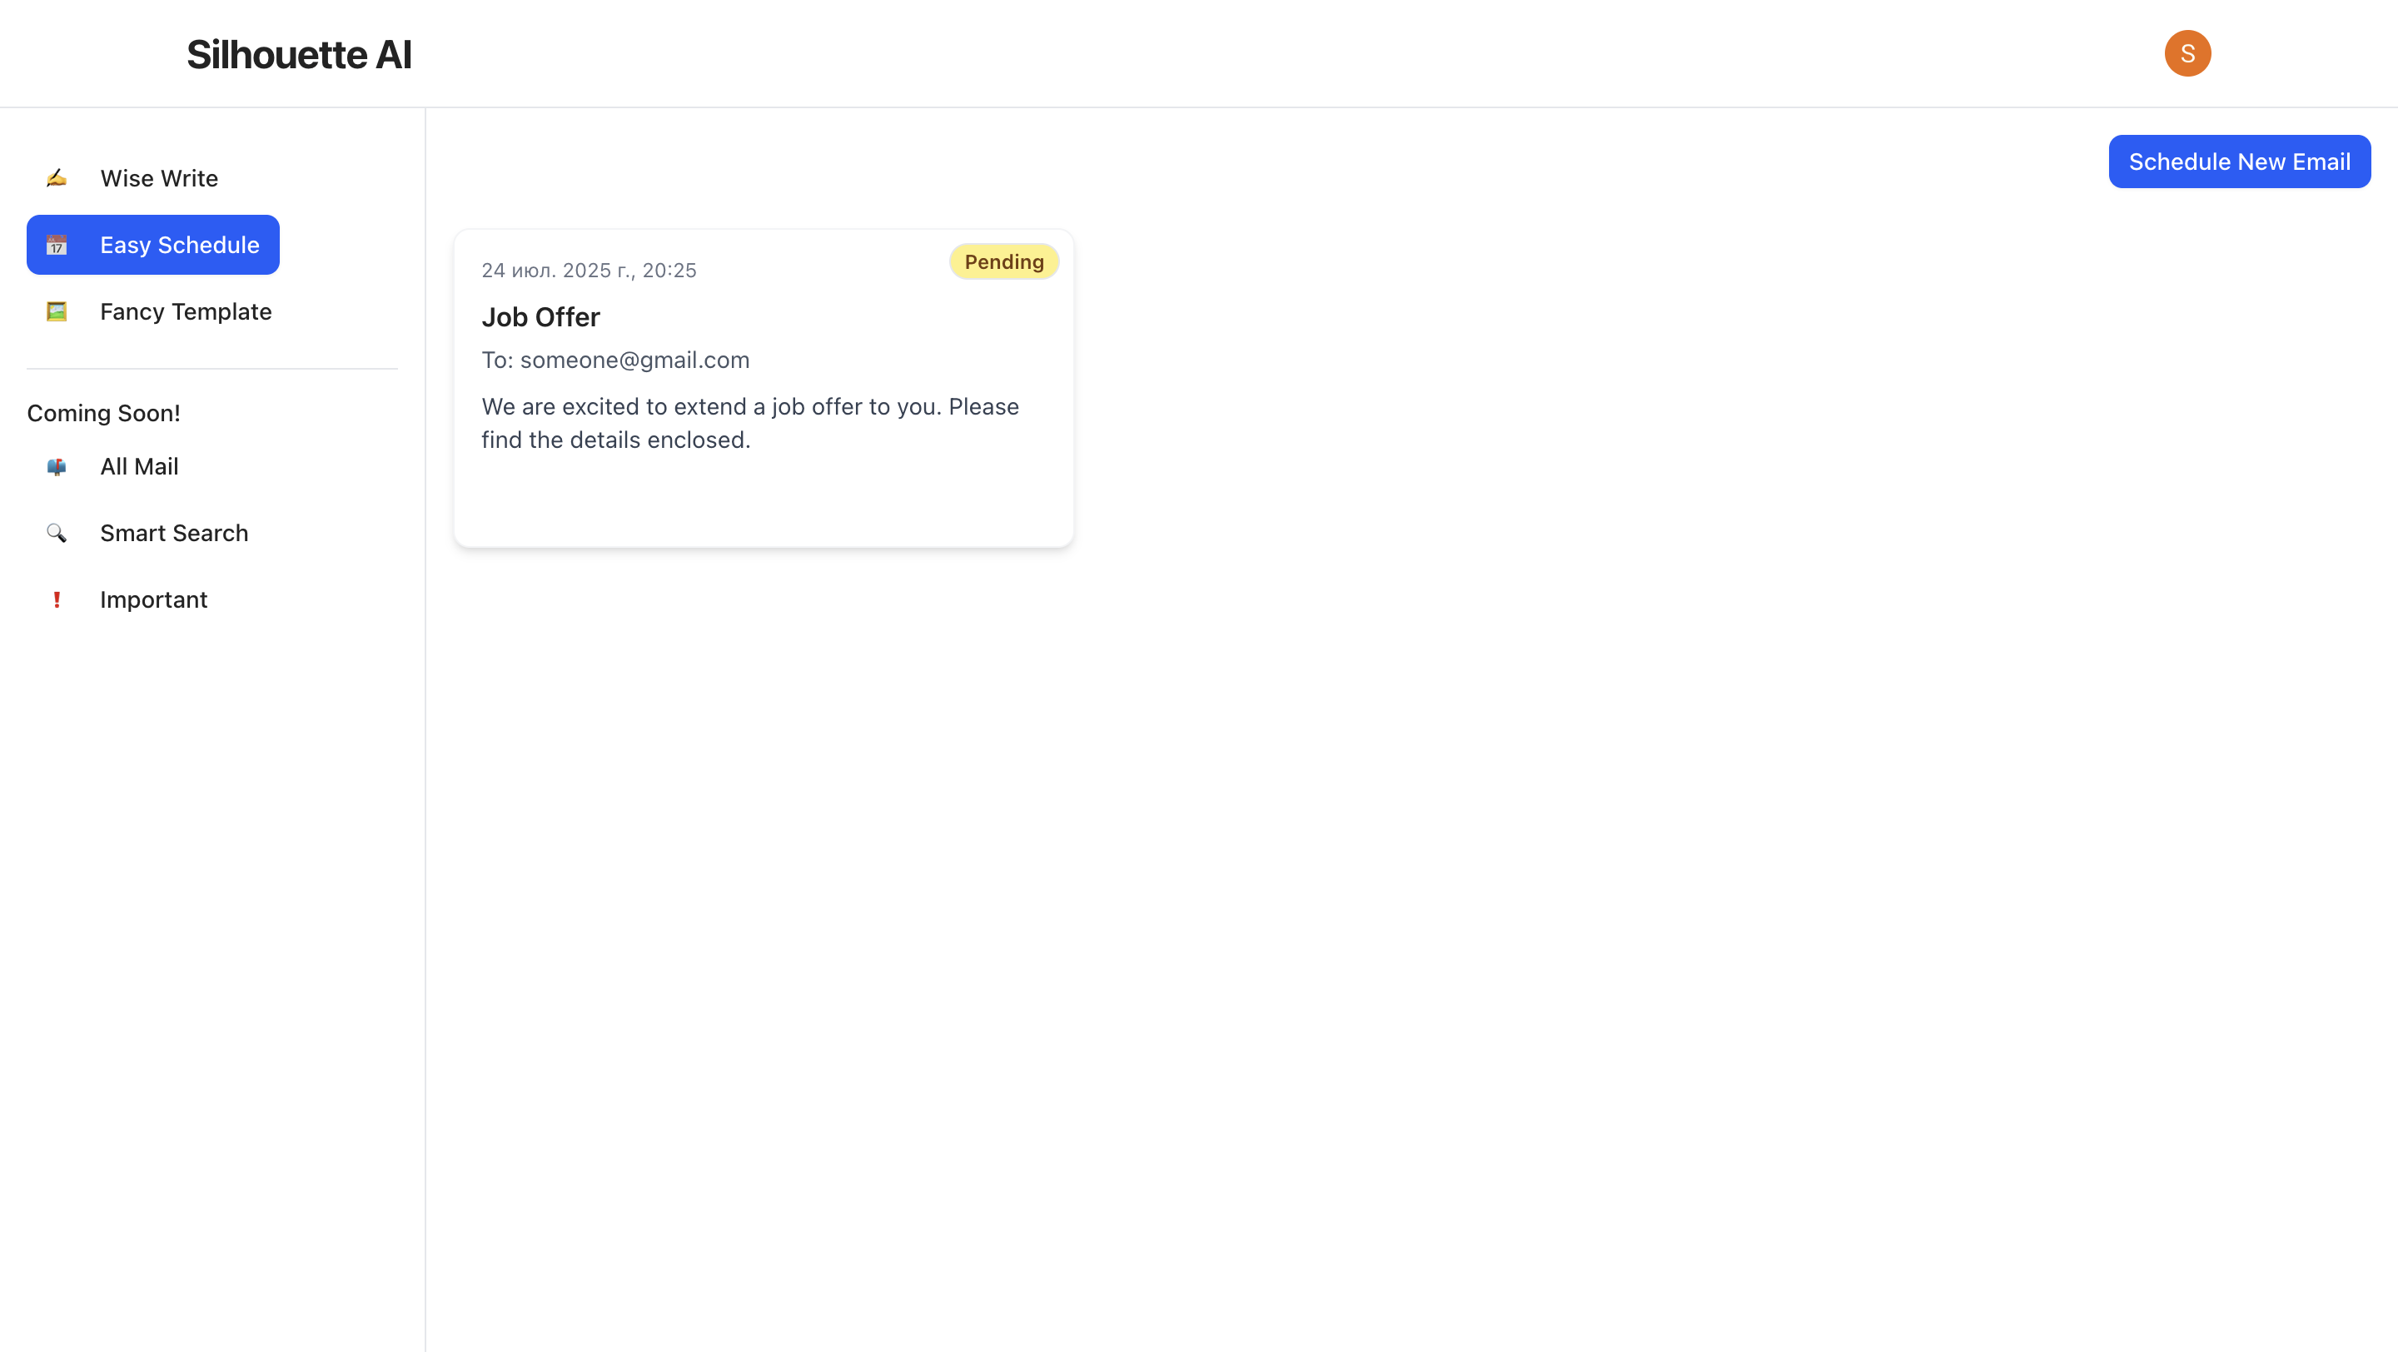This screenshot has height=1352, width=2398.
Task: Click the Smart Search magnifier icon
Action: (57, 533)
